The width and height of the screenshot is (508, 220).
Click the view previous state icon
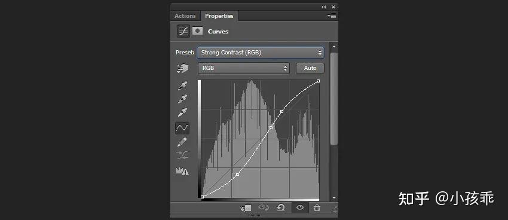pyautogui.click(x=264, y=207)
